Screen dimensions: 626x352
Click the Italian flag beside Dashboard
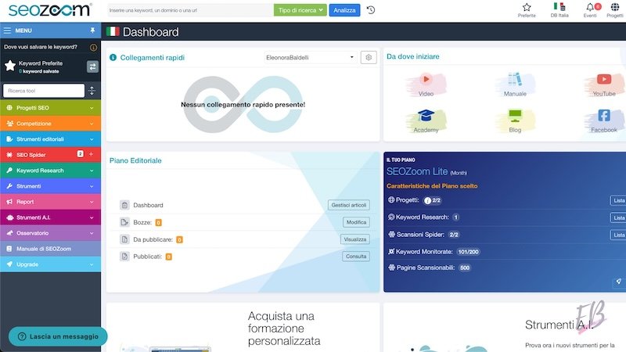click(x=113, y=31)
